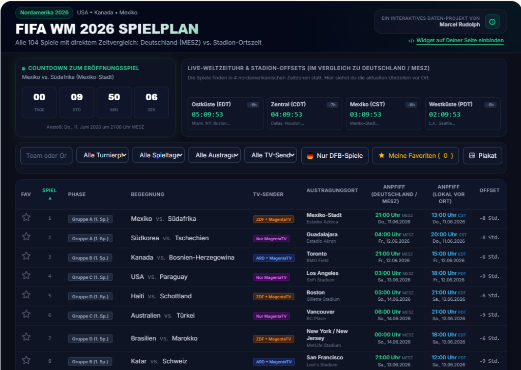
Task: Click 'ARD + MagentaTV' badge in Katar row
Action: pos(274,362)
